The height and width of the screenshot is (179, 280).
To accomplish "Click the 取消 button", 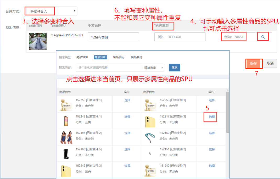I will [270, 63].
